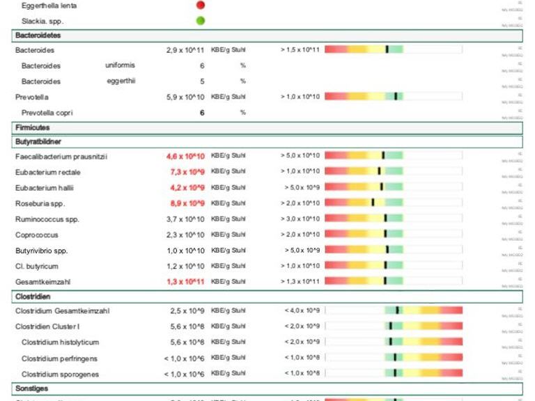The width and height of the screenshot is (535, 401).
Task: Select reference > 1,5 x 10^11 for Bacteroides
Action: pyautogui.click(x=300, y=50)
